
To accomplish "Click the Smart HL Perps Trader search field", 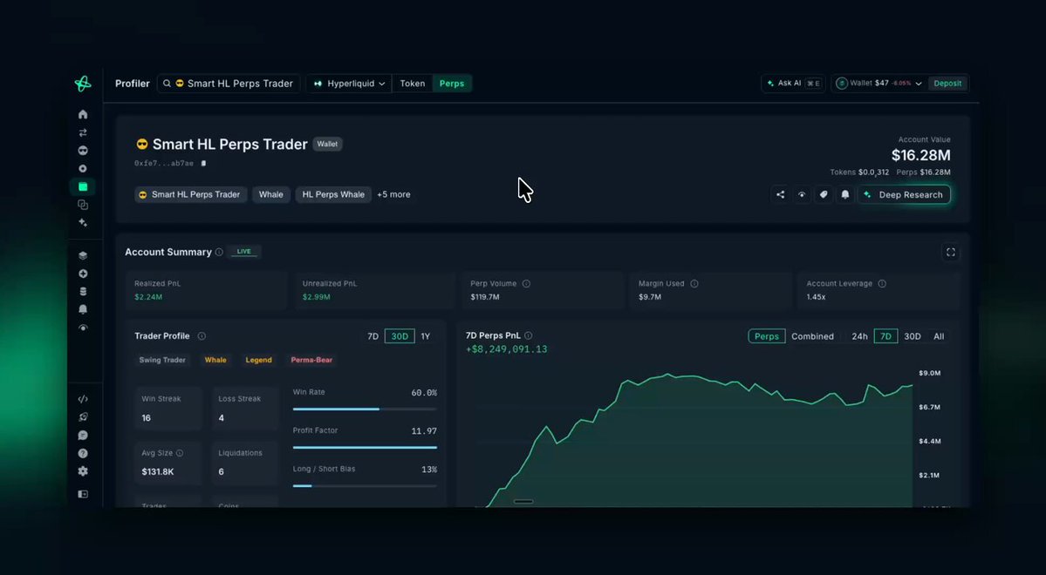I will click(x=229, y=84).
